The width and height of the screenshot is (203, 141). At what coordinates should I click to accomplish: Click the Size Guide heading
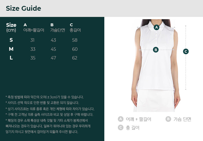[x=23, y=8]
